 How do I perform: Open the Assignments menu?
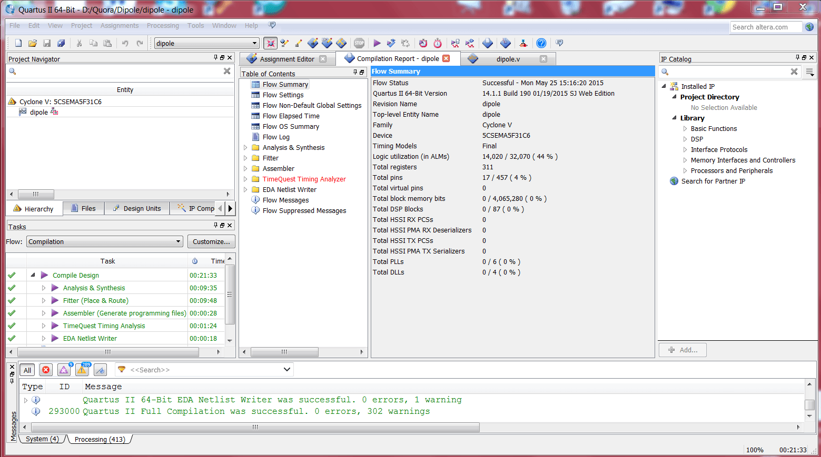[x=120, y=25]
